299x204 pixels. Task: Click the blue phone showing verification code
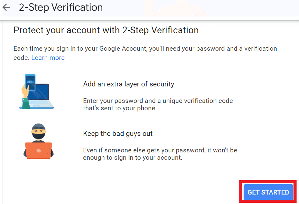click(x=30, y=82)
